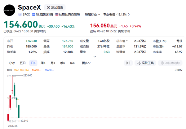
Task: Select 季K quarterly candlestick tab
Action: 63,63
